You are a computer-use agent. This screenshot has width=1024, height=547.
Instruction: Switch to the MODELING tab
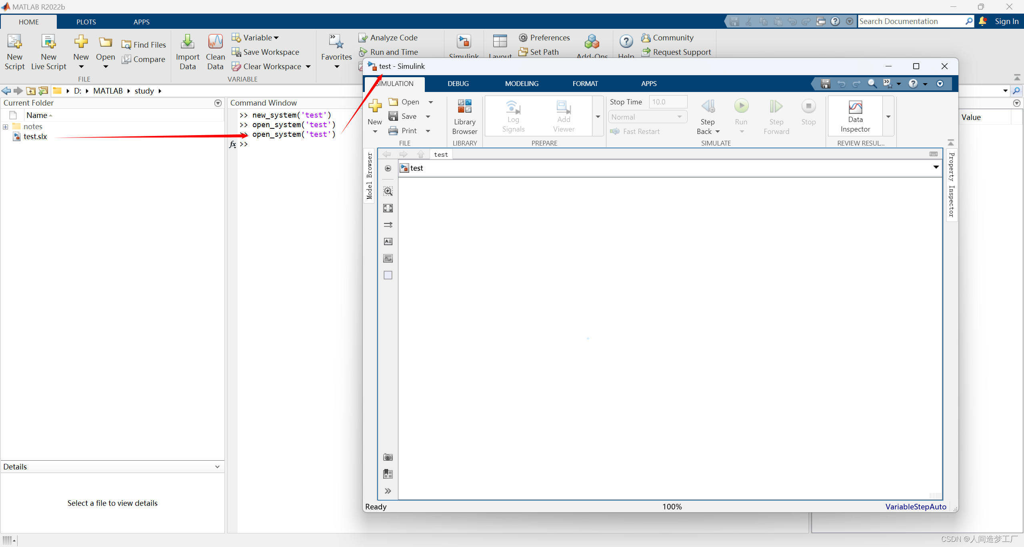click(x=521, y=84)
